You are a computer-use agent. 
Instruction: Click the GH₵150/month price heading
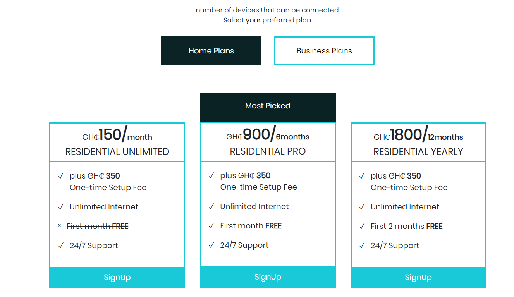(117, 135)
